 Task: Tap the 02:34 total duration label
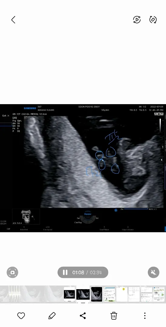(96, 272)
